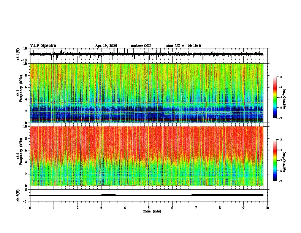Click tick label "9" on the Time axis
Screen dimensions: 301x233
click(243, 208)
